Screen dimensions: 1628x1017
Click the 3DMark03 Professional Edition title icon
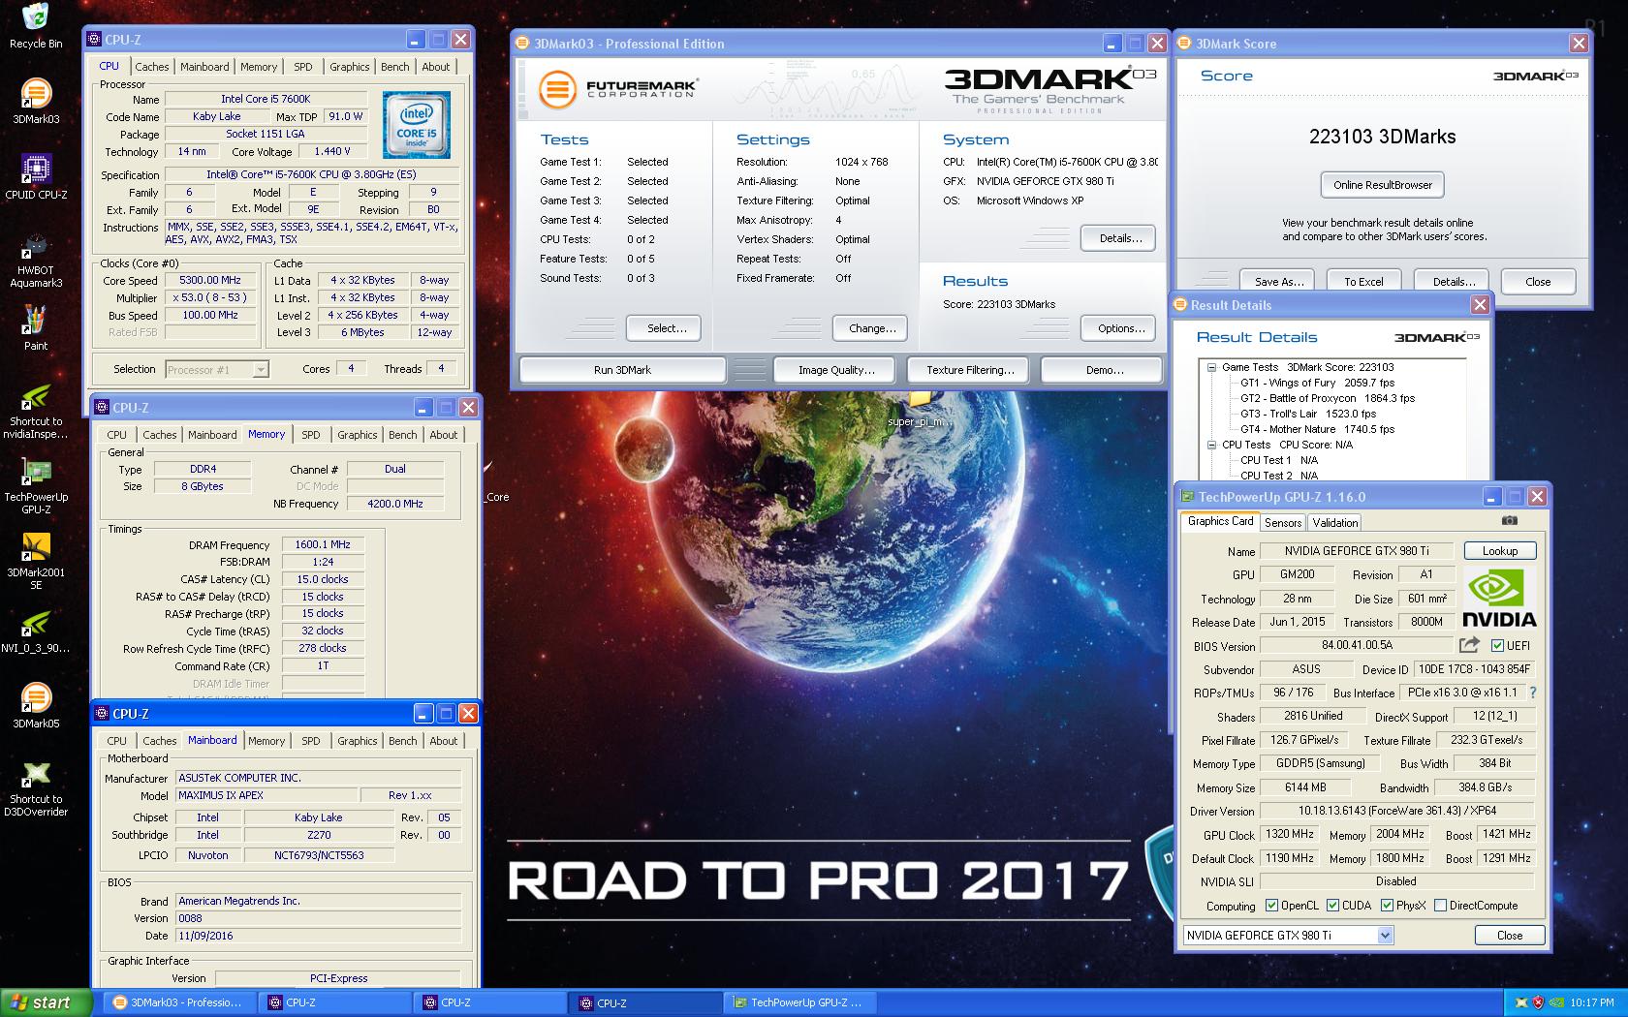(522, 44)
